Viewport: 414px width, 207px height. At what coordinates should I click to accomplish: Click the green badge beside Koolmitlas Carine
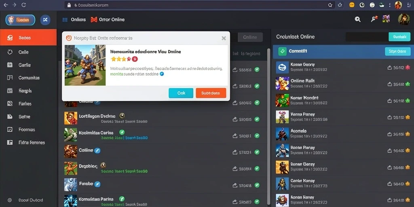click(x=122, y=132)
